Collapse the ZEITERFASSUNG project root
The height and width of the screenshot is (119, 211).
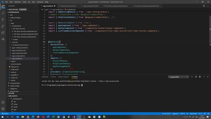14,12
